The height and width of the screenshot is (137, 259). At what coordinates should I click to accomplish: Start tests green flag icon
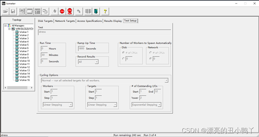coord(54,11)
